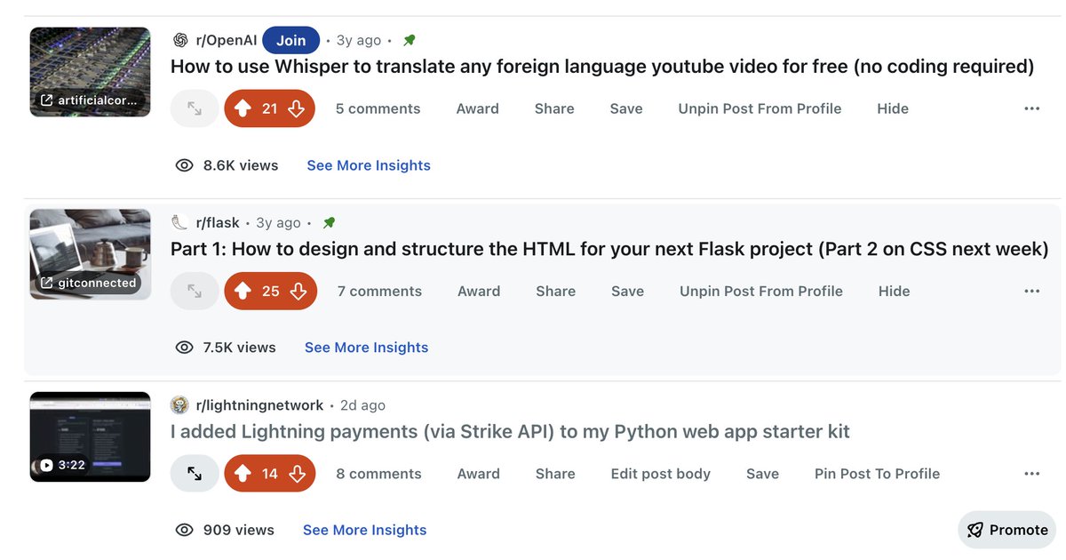The height and width of the screenshot is (560, 1066).
Task: See More Insights for 7.5K views post
Action: tap(366, 348)
